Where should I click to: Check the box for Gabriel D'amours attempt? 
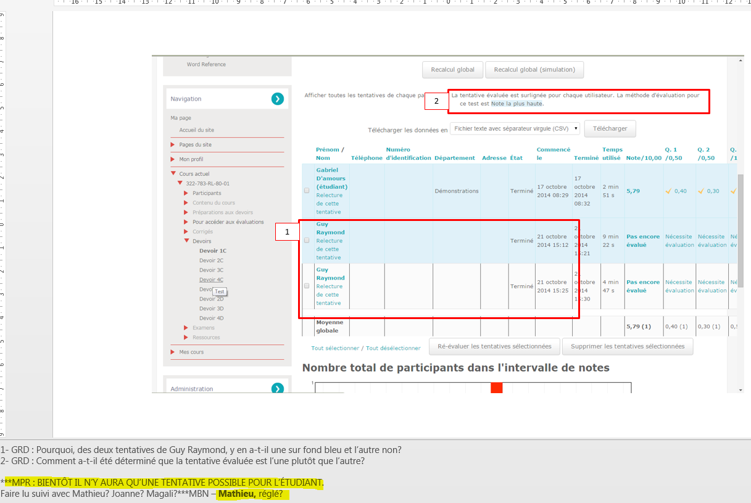click(x=307, y=191)
